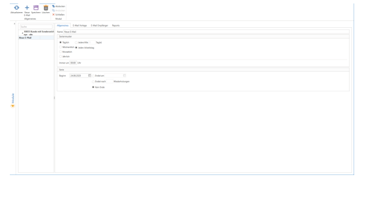Select the Monatlich radio button
The width and height of the screenshot is (379, 223).
tap(61, 51)
